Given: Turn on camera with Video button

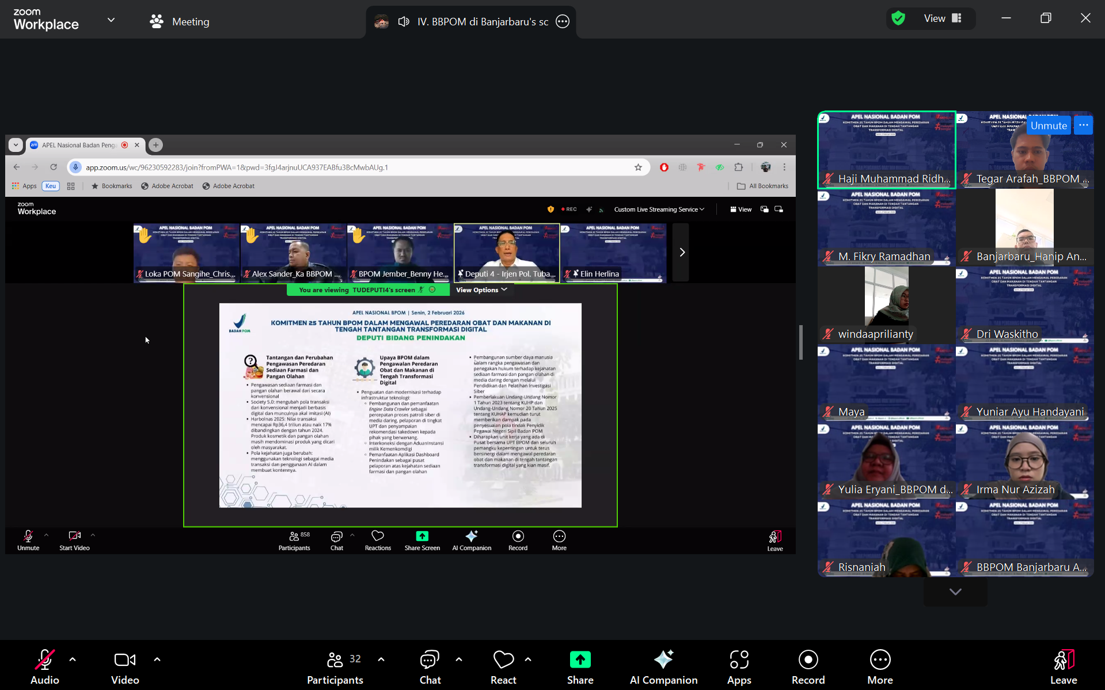Looking at the screenshot, I should click(x=125, y=667).
